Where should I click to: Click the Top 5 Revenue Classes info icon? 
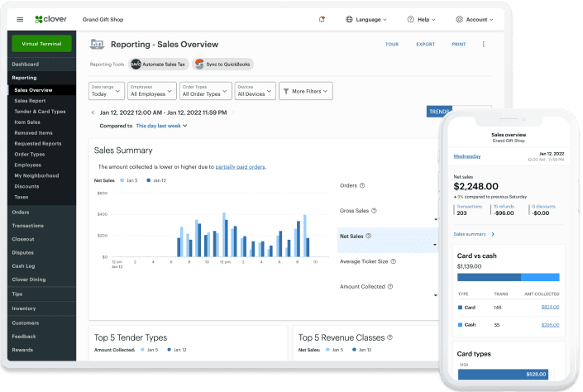[390, 337]
